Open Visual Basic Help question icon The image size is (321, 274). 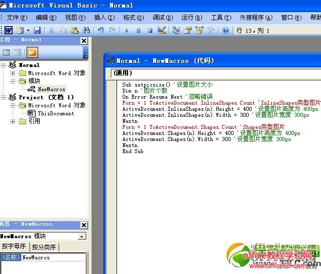pyautogui.click(x=226, y=30)
